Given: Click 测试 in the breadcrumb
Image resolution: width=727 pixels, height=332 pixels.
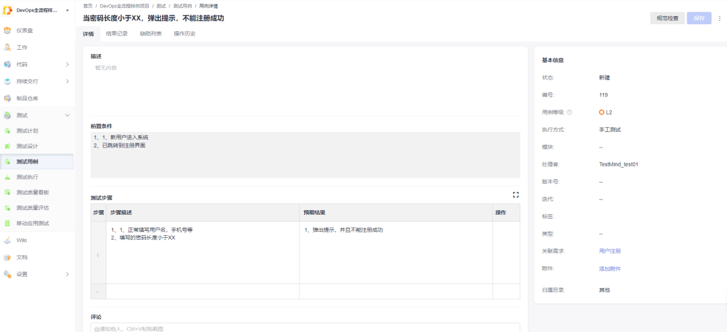Looking at the screenshot, I should pos(161,6).
